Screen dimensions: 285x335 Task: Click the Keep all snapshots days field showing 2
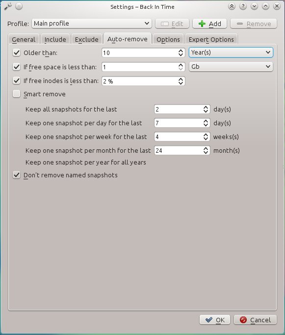pyautogui.click(x=182, y=109)
